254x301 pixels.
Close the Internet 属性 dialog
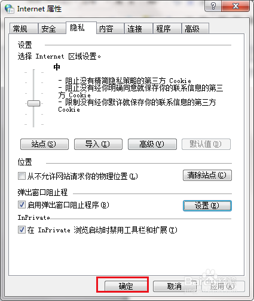(x=235, y=7)
